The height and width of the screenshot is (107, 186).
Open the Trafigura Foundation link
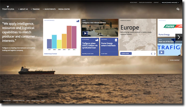(x=145, y=2)
